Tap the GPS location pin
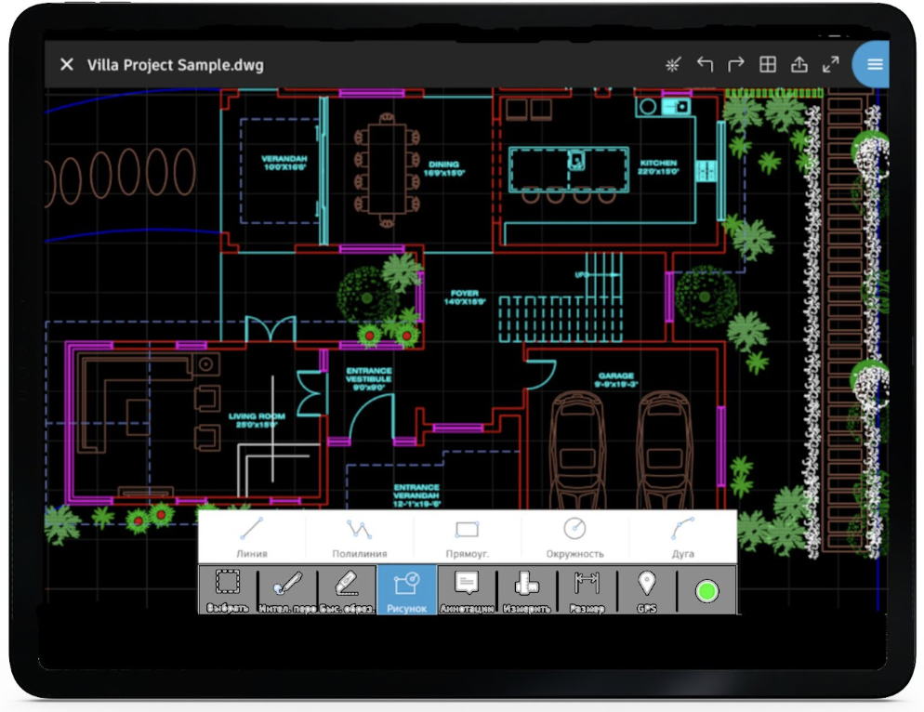The image size is (924, 712). (647, 589)
